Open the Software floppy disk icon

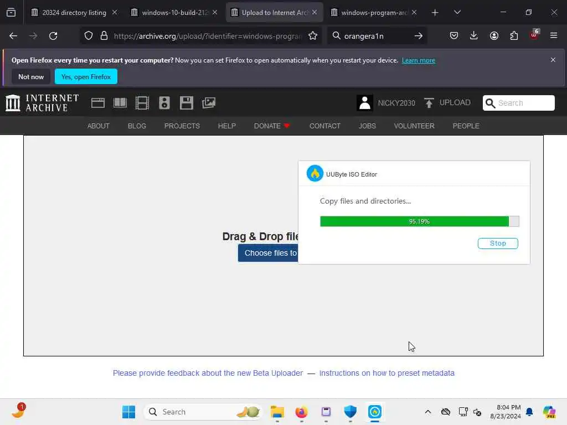[186, 103]
